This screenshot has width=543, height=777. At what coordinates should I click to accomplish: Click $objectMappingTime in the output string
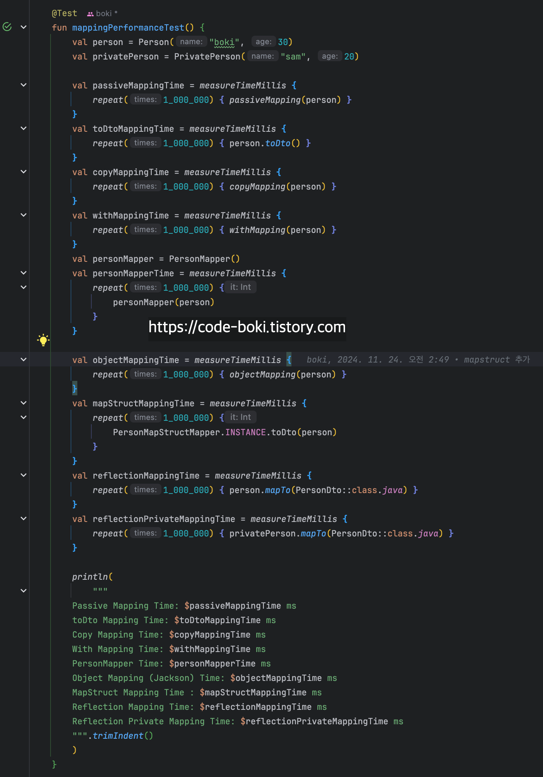pyautogui.click(x=276, y=678)
